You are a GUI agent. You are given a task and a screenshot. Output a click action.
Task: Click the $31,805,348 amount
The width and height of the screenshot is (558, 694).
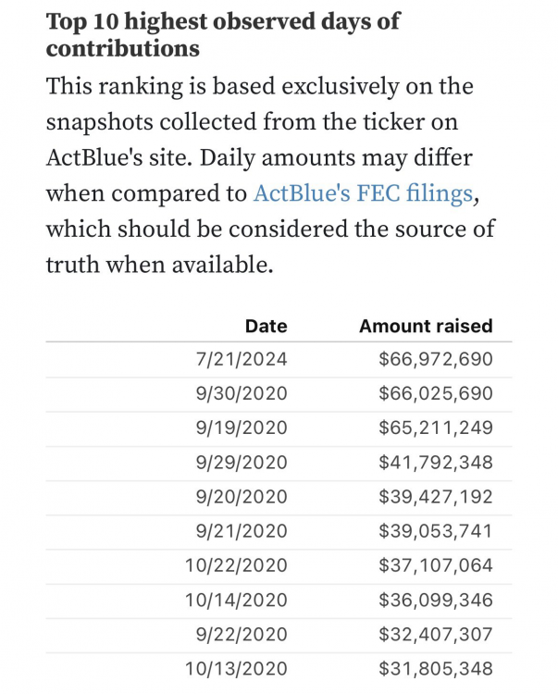point(436,668)
